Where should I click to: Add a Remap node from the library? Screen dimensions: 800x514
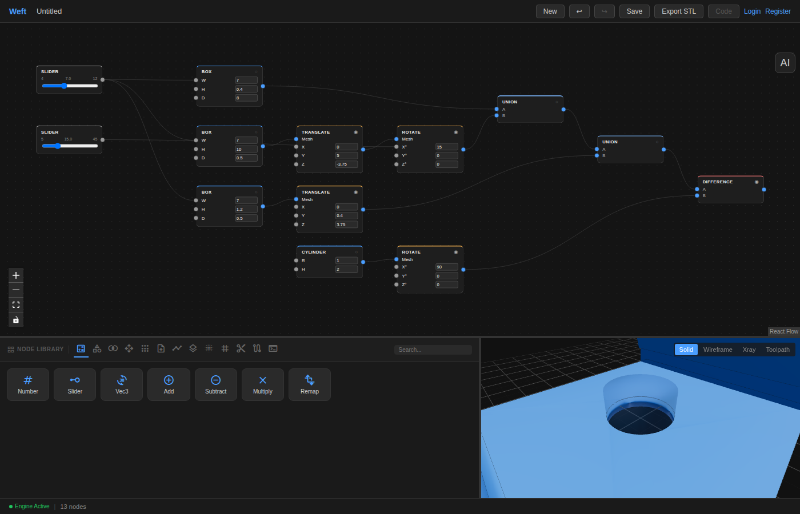coord(310,384)
